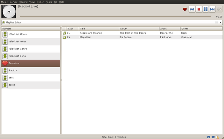Toggle shuffle mode in status bar
The height and width of the screenshot is (139, 224).
click(x=213, y=137)
